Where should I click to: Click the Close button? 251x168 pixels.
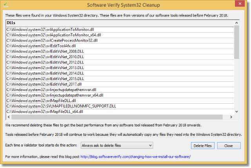pos(229,146)
